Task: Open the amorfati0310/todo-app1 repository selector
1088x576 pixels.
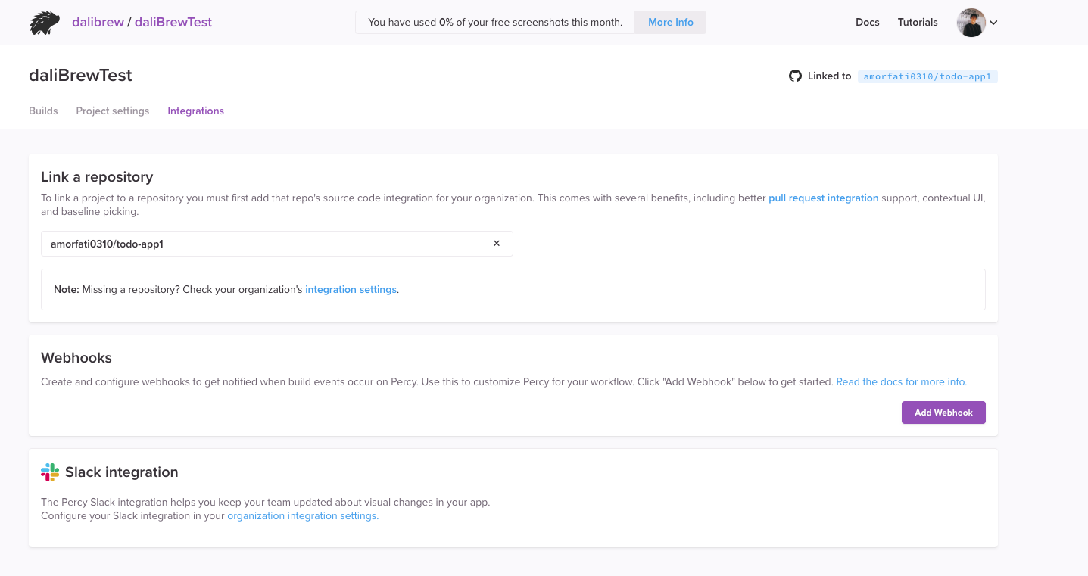Action: pos(276,244)
